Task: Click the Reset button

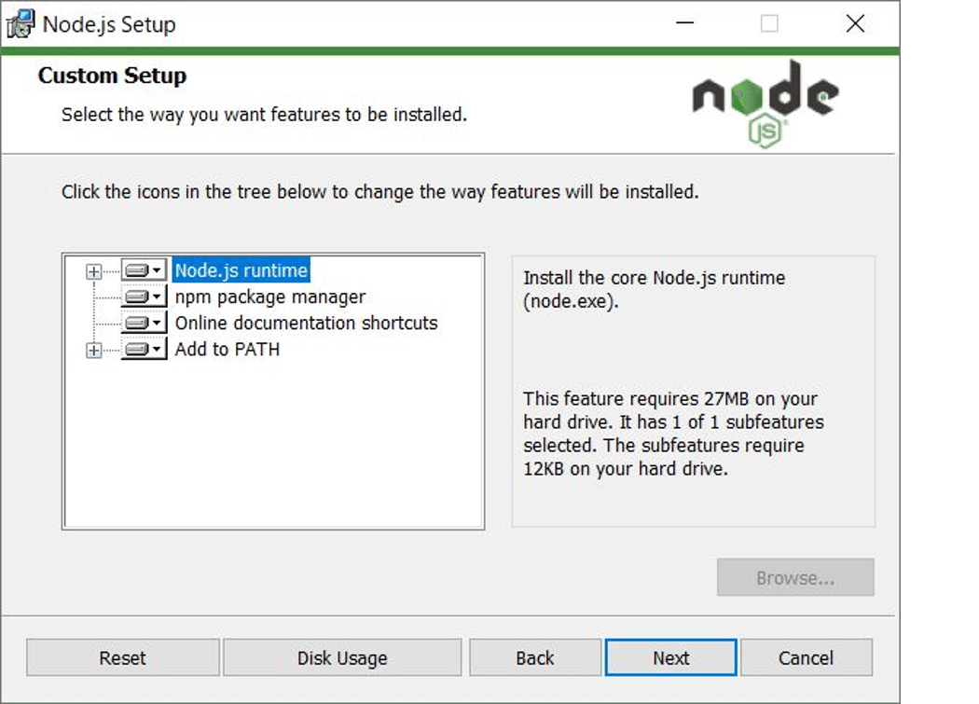Action: tap(123, 657)
